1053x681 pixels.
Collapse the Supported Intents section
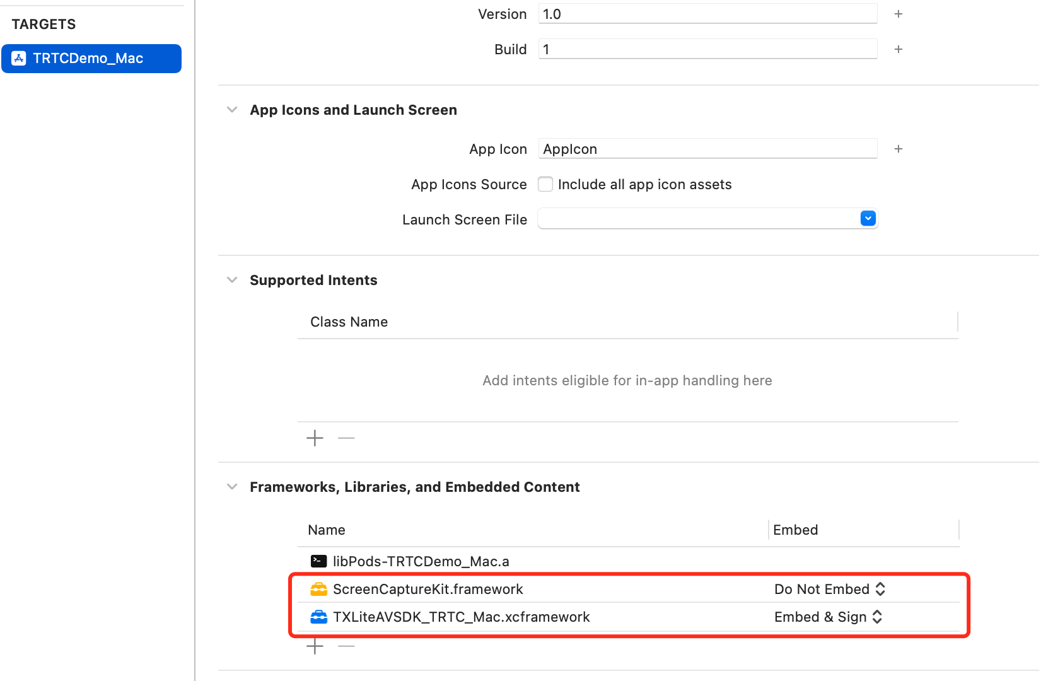(232, 280)
